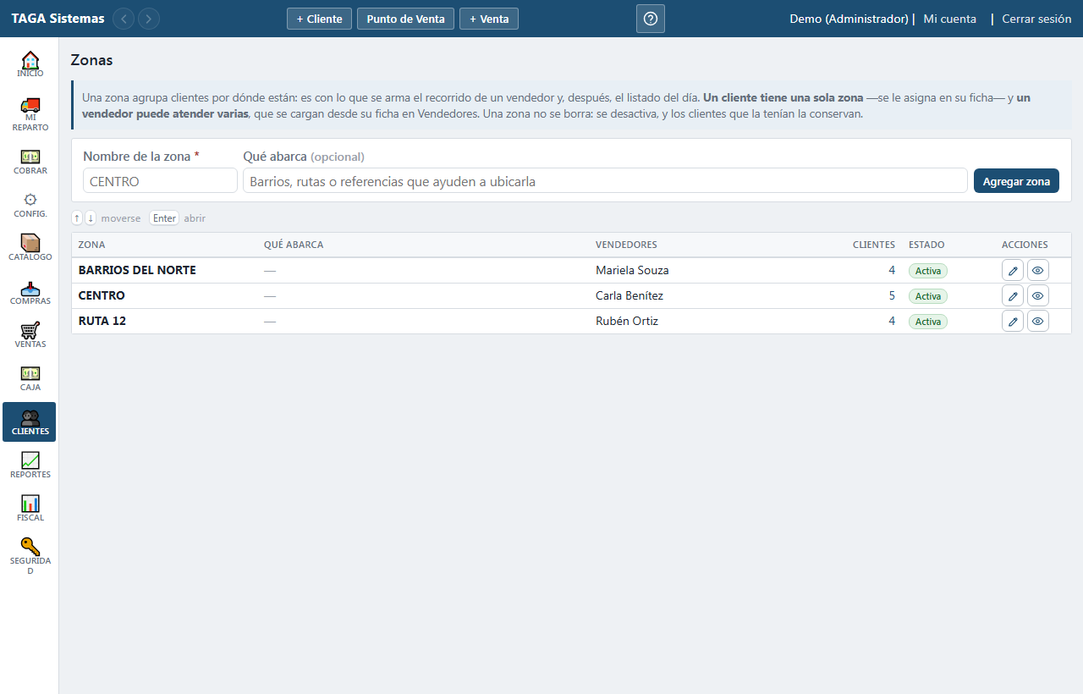Open the Cobrar section
Image resolution: width=1083 pixels, height=694 pixels.
30,162
